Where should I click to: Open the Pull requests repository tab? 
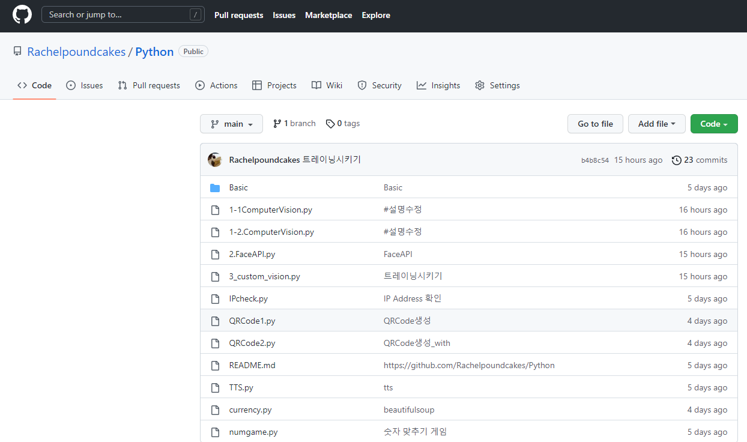(x=149, y=86)
